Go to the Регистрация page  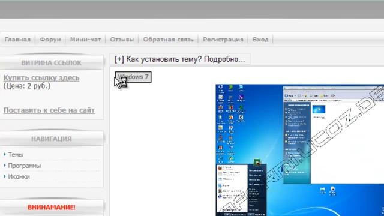tap(223, 40)
